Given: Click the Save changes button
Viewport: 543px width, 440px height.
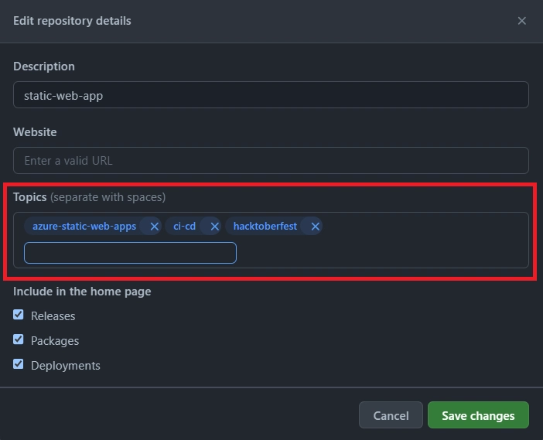Looking at the screenshot, I should (478, 415).
